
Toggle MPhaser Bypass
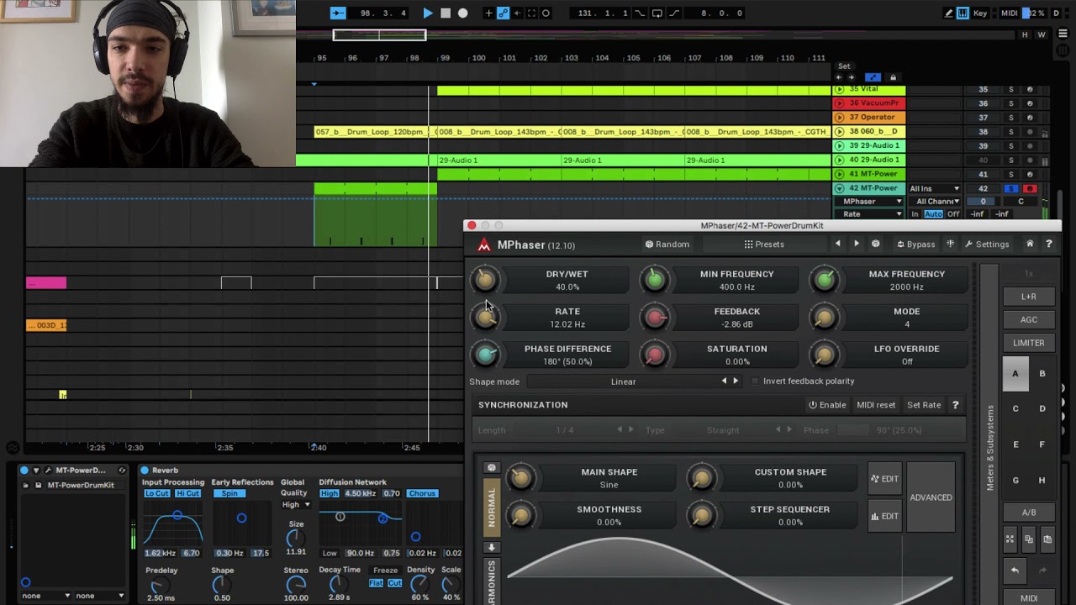915,245
